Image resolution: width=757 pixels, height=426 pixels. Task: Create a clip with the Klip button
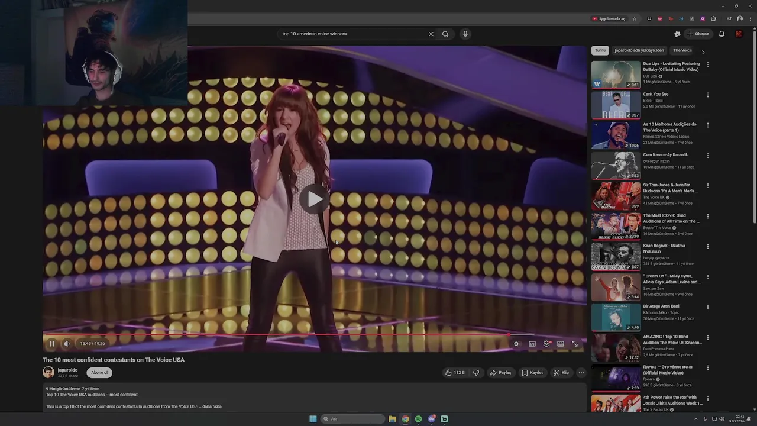click(561, 373)
